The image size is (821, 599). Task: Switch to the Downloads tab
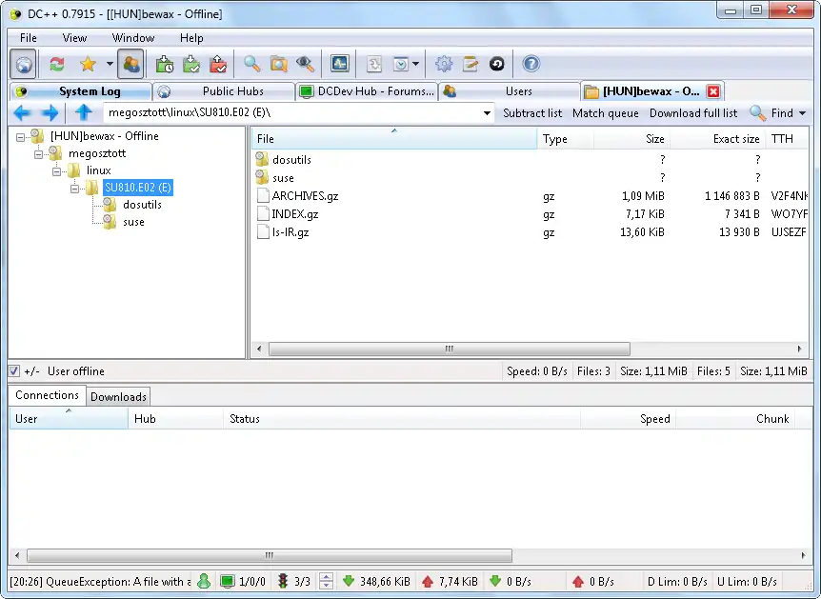click(118, 397)
